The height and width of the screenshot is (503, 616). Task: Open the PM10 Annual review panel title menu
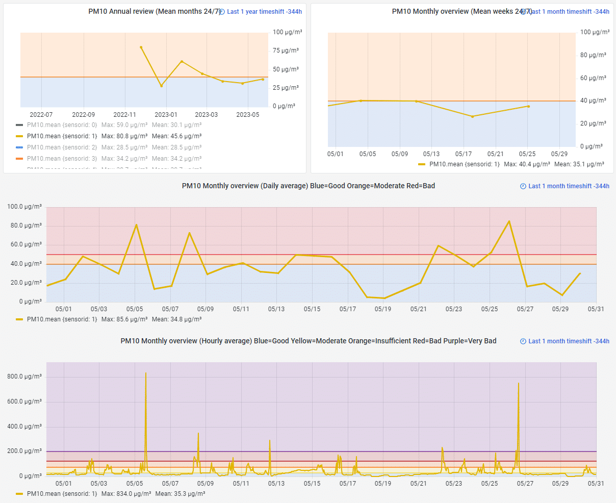tap(155, 11)
